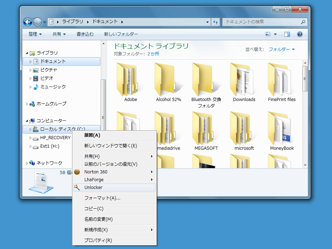Click the Back navigation arrow button

(28, 22)
